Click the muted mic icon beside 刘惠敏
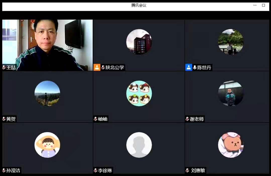 click(187, 170)
